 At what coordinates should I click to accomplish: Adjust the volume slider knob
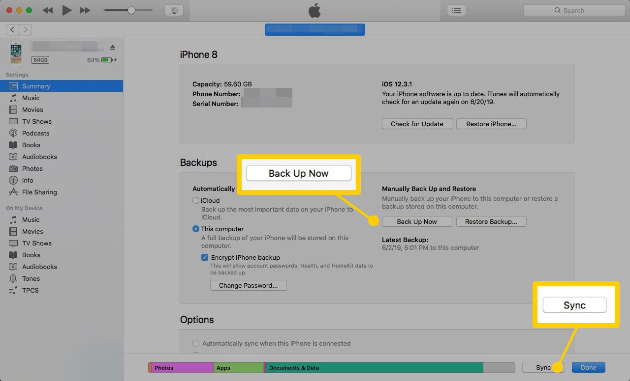(131, 10)
